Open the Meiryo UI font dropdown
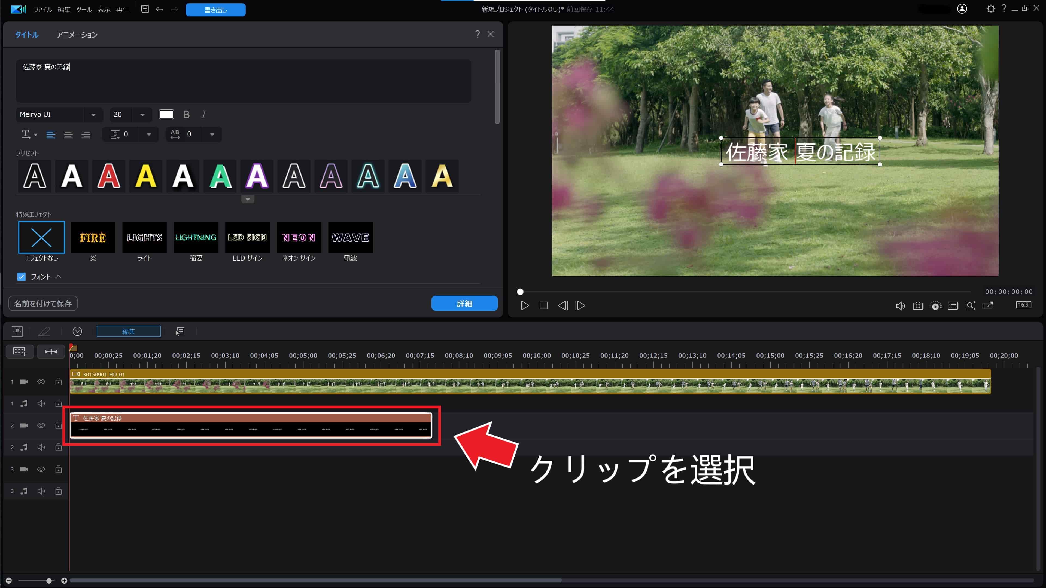Viewport: 1046px width, 588px height. 93,115
